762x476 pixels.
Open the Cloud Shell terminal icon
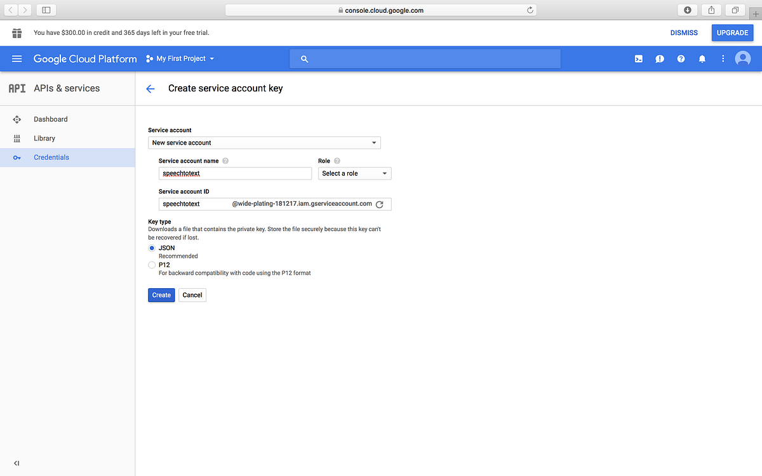(x=638, y=58)
